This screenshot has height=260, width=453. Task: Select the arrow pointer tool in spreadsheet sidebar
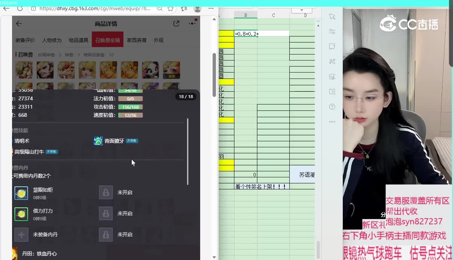(332, 17)
